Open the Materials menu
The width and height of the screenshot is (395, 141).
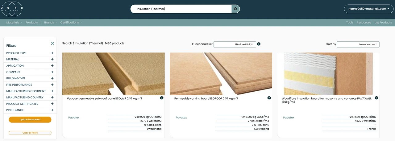coord(14,23)
